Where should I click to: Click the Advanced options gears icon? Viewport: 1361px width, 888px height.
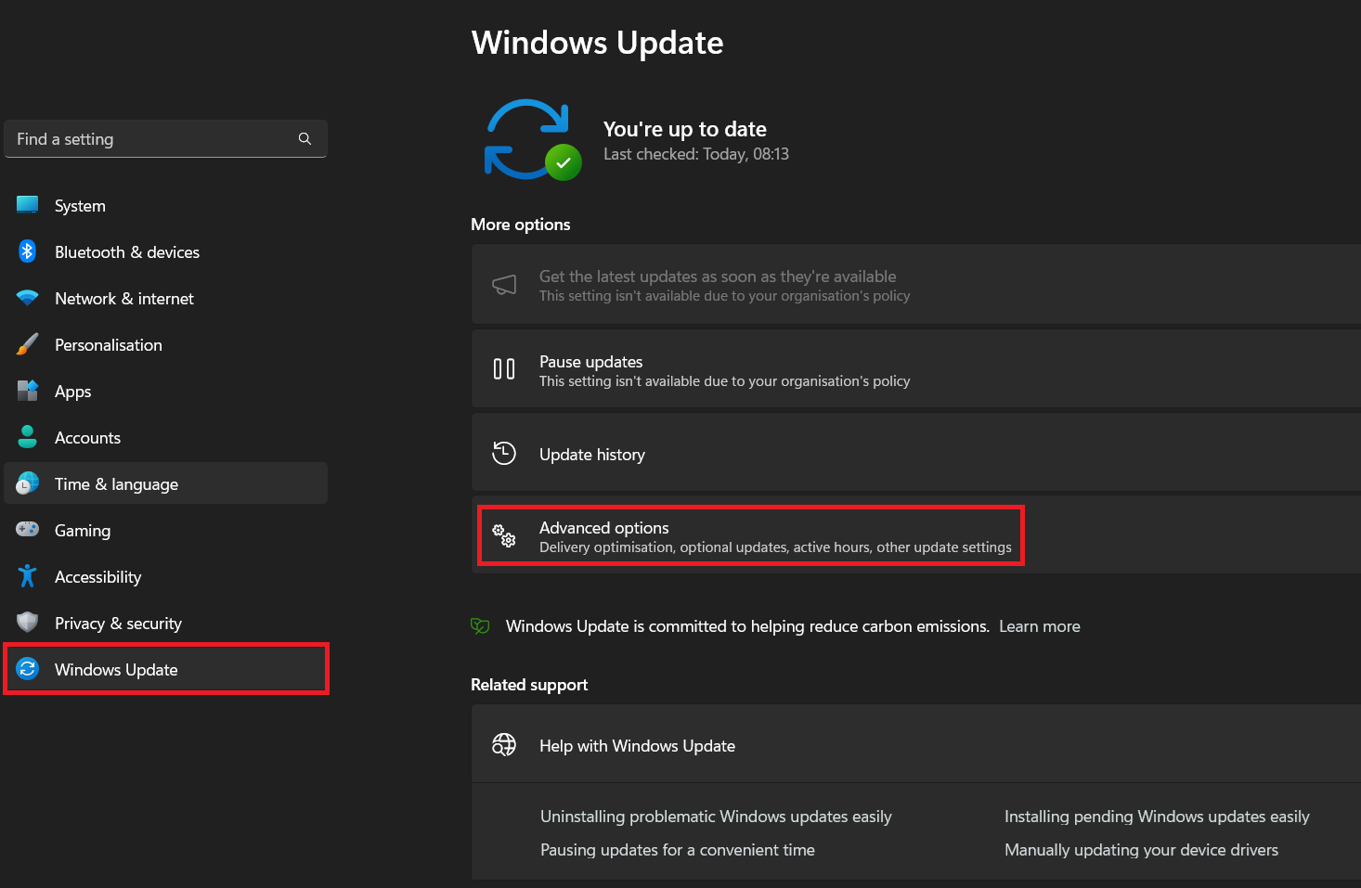pyautogui.click(x=504, y=535)
